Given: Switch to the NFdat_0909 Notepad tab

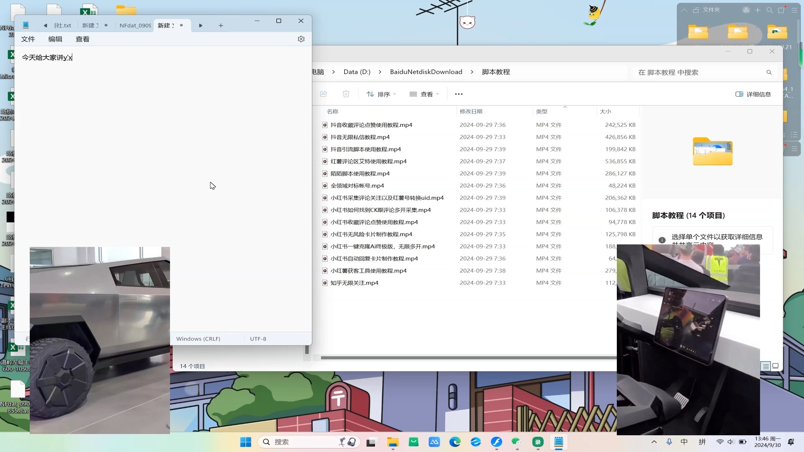Looking at the screenshot, I should [x=135, y=26].
